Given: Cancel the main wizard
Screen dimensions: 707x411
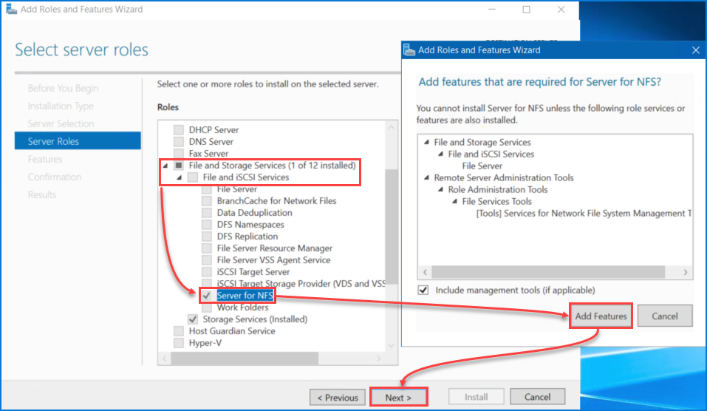Looking at the screenshot, I should point(538,397).
